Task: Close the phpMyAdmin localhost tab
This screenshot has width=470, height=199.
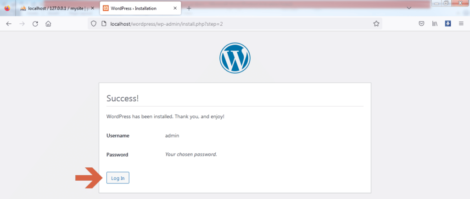Action: click(x=93, y=8)
